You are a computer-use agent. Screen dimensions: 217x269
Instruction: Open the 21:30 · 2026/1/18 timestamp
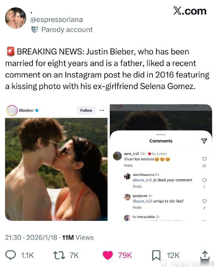click(31, 238)
